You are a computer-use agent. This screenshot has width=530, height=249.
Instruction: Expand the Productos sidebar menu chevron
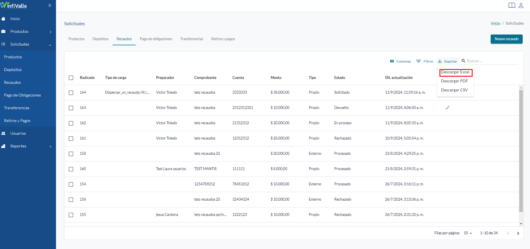51,32
